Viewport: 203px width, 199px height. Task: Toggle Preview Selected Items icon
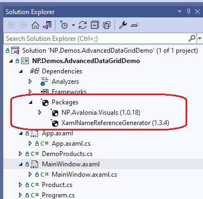[135, 25]
